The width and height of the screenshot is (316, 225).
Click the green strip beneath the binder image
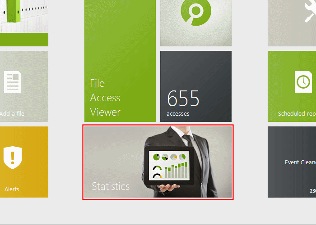24,40
